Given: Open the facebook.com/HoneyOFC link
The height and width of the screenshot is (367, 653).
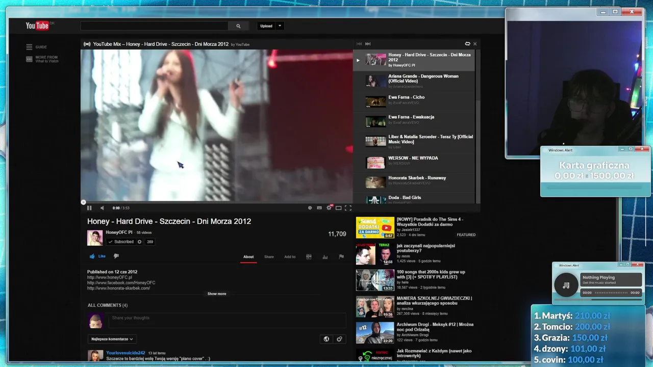Looking at the screenshot, I should pos(121,283).
